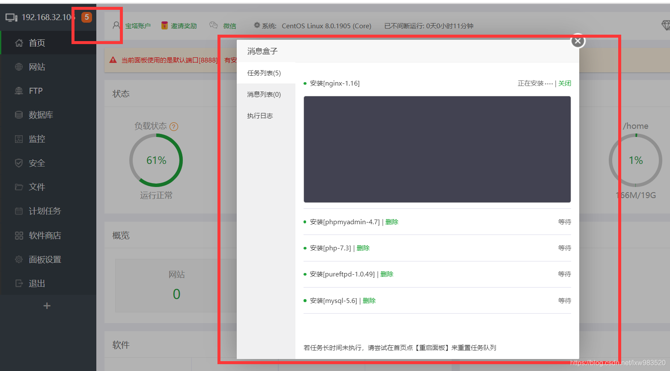Viewport: 670px width, 371px height.
Task: Click the monitor chart icon beside 监控
Action: (19, 139)
